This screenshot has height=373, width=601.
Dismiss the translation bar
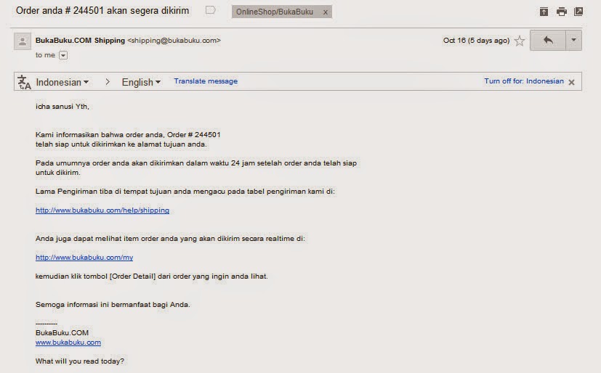pos(571,82)
